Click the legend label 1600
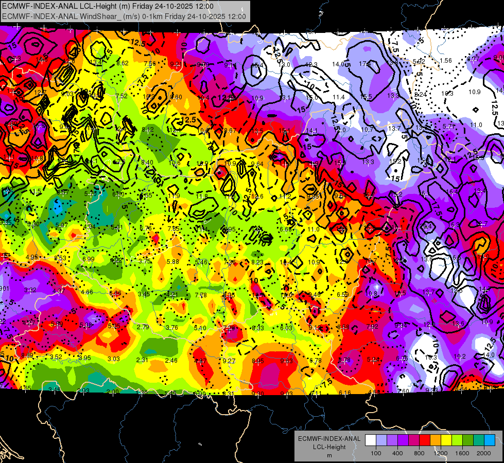The image size is (504, 463). pos(462,453)
